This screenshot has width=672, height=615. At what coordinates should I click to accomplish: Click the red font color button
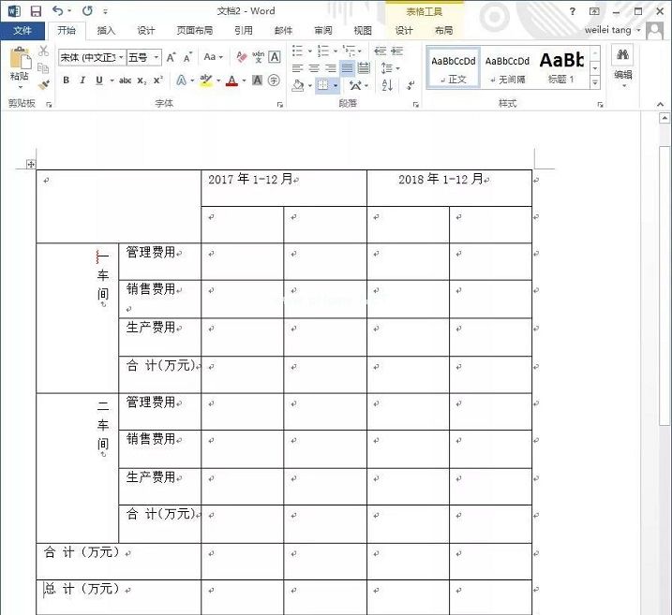point(231,81)
